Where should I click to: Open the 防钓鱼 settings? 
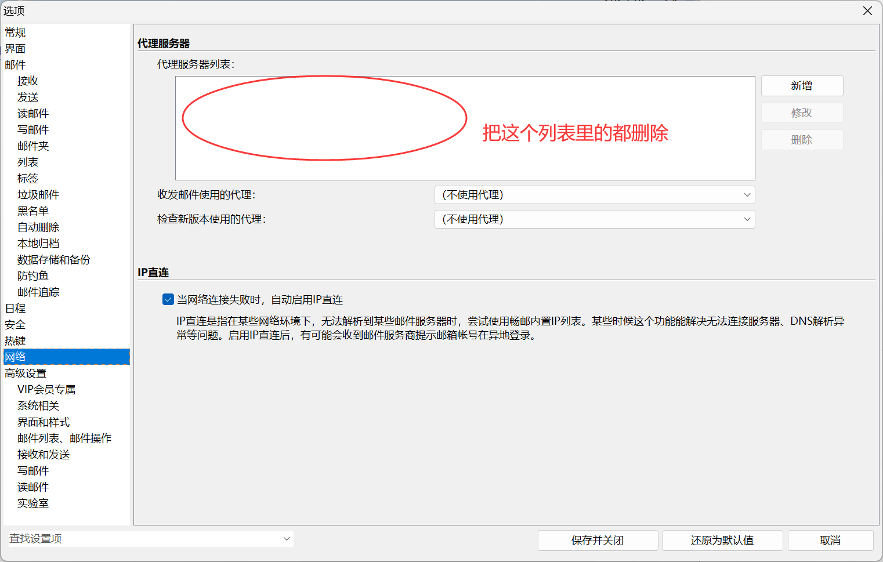click(x=33, y=276)
